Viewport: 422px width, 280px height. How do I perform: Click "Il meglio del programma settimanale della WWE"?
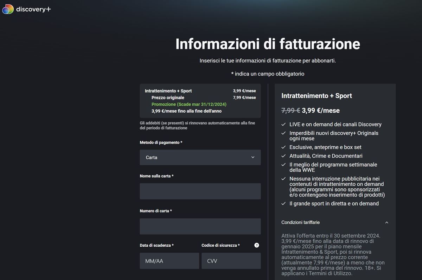pyautogui.click(x=333, y=167)
